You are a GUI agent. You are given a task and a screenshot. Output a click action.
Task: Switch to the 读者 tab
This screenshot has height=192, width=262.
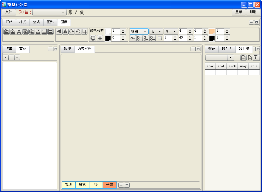(9, 49)
